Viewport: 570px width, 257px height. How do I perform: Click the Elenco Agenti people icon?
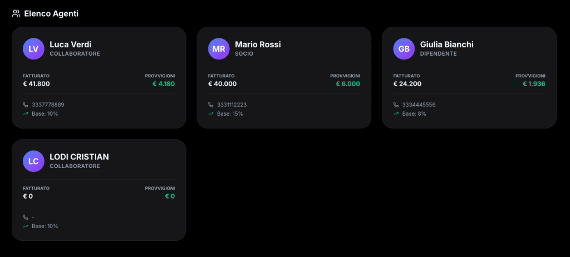pyautogui.click(x=16, y=13)
